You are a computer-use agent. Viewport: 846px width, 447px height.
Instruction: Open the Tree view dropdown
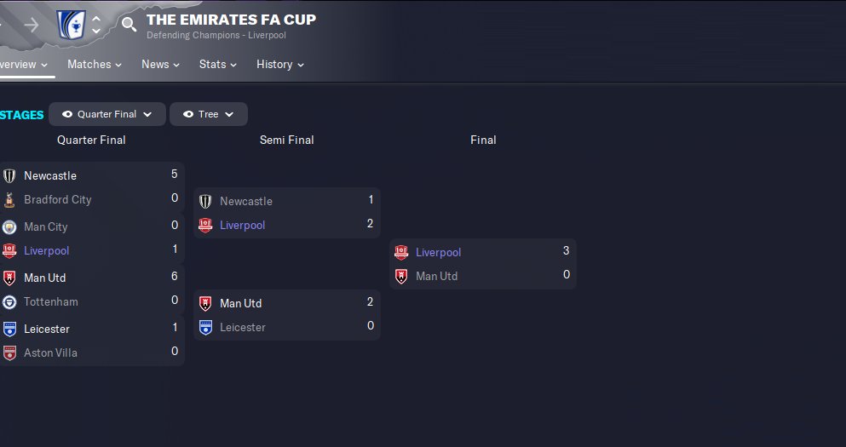pyautogui.click(x=209, y=114)
